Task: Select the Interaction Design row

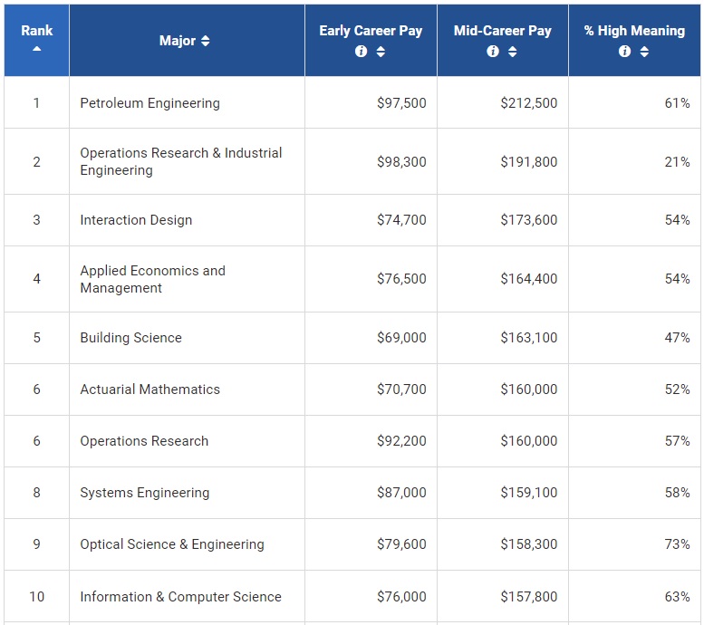Action: tap(136, 220)
